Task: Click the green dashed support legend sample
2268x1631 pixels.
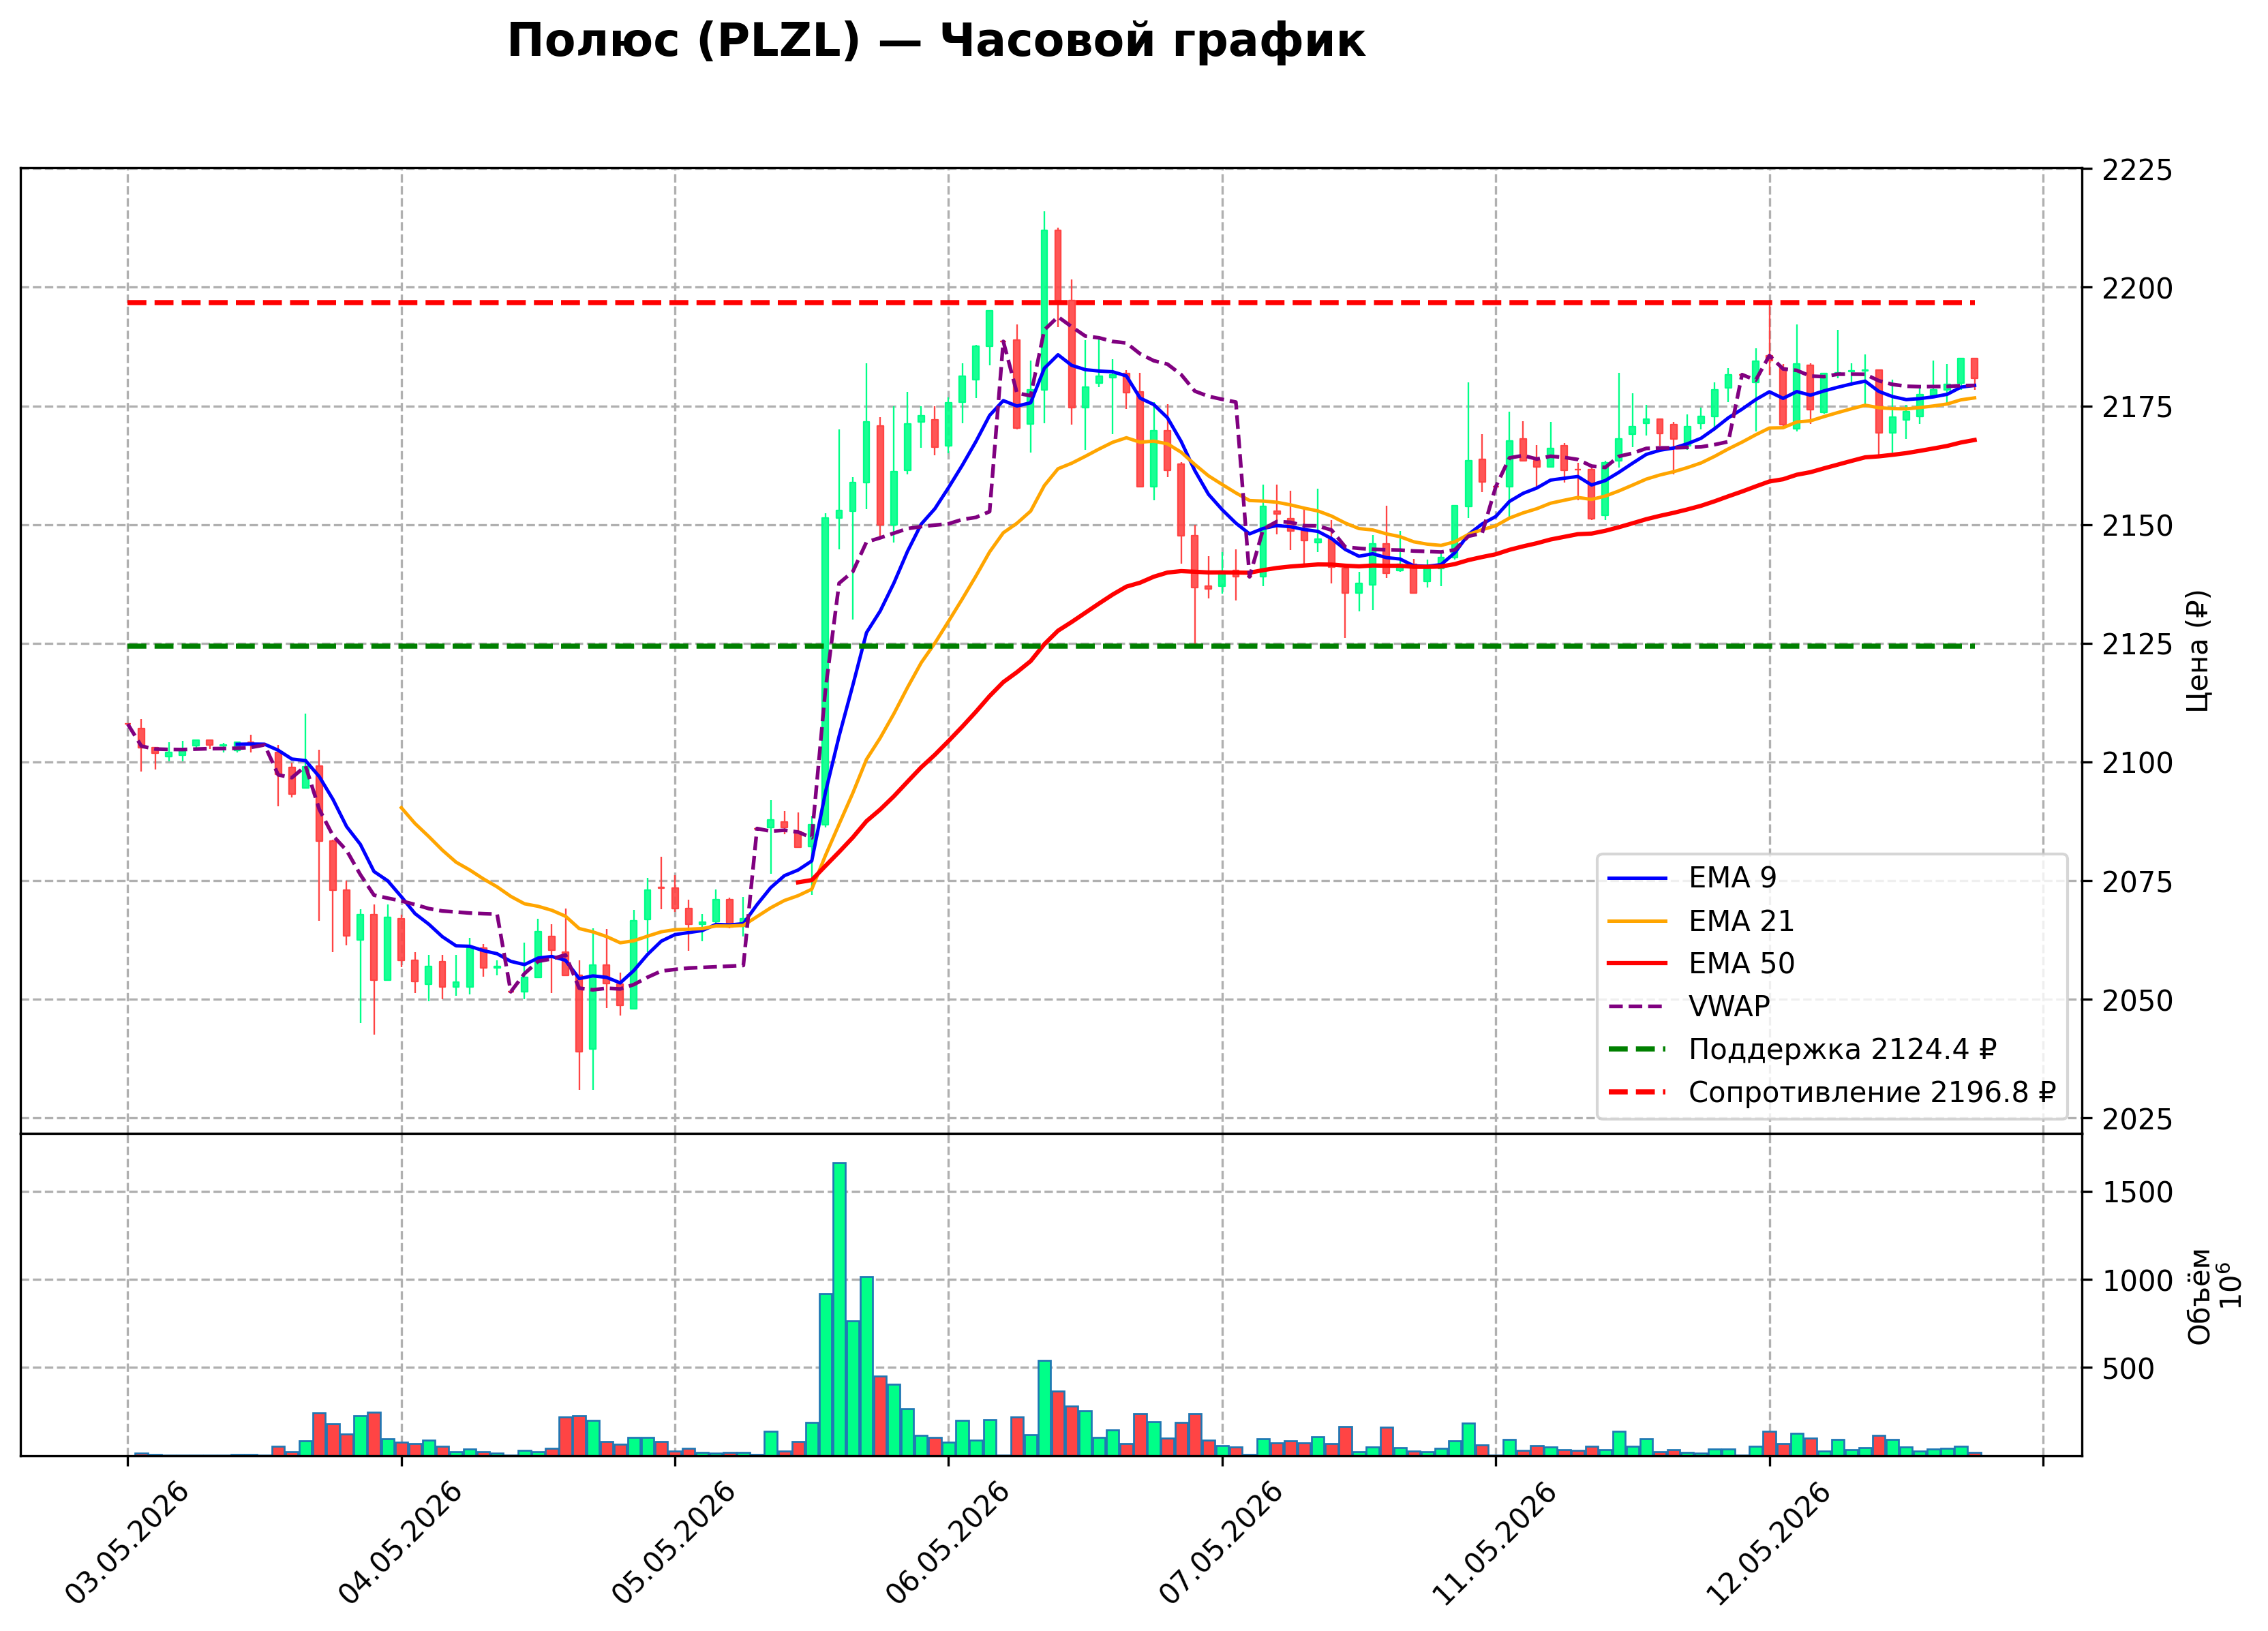Action: click(1637, 1050)
